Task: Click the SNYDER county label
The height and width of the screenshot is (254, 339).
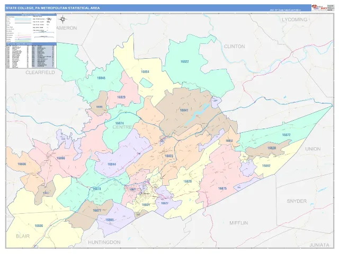Action: tap(297, 201)
